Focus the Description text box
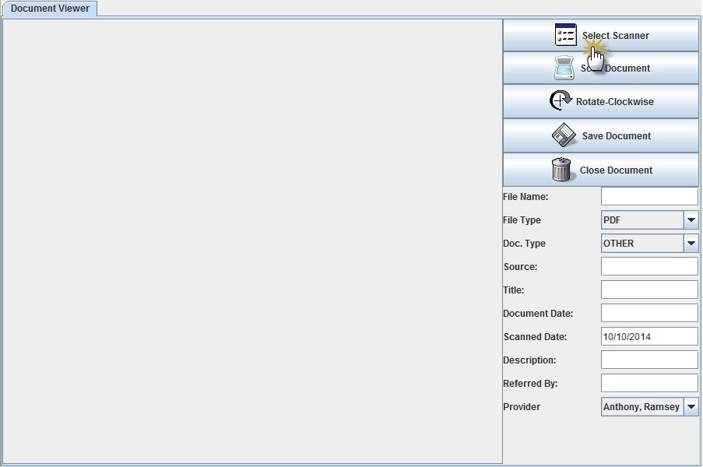This screenshot has width=703, height=467. click(x=649, y=360)
